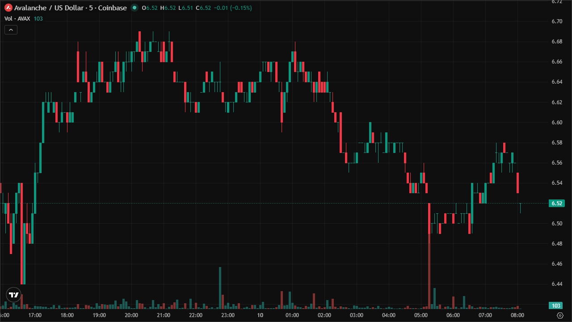Click the 20:00 time axis label
This screenshot has width=572, height=322.
pyautogui.click(x=131, y=315)
